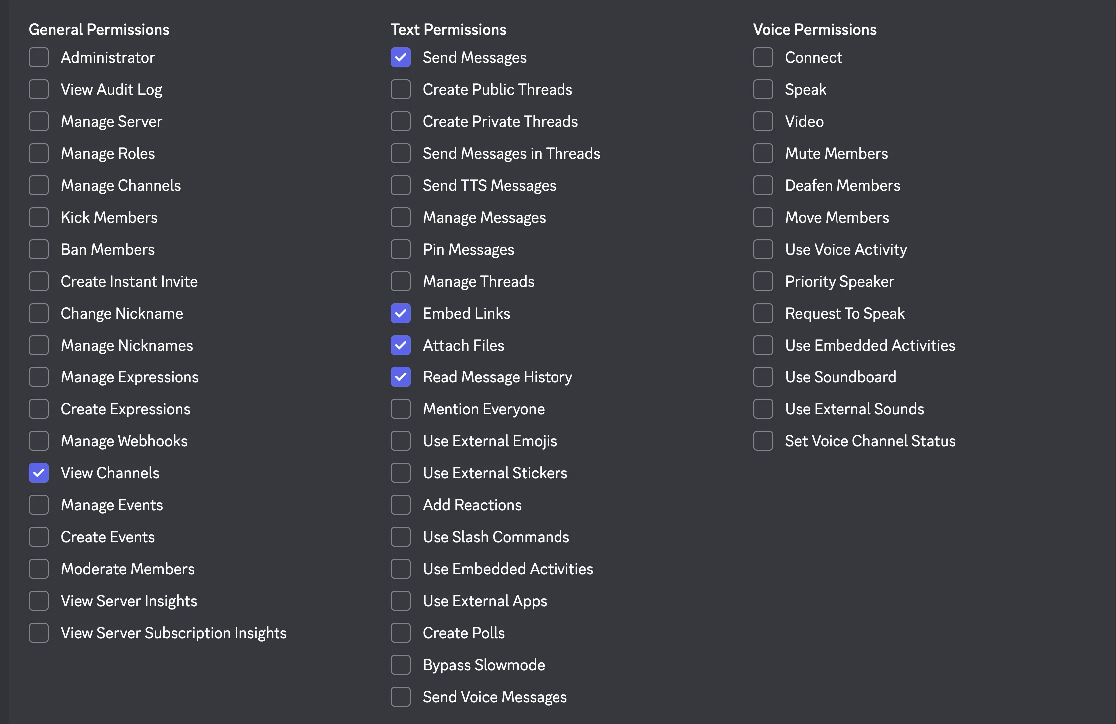
Task: Enable Manage Server permission
Action: click(39, 121)
